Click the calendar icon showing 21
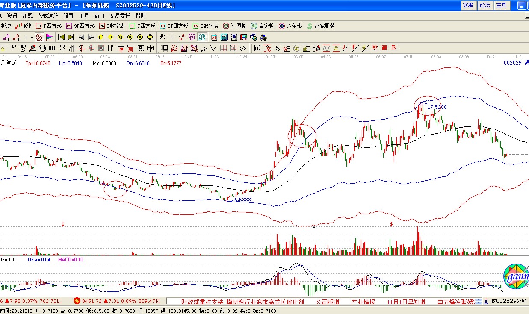The width and height of the screenshot is (529, 314). pyautogui.click(x=214, y=37)
